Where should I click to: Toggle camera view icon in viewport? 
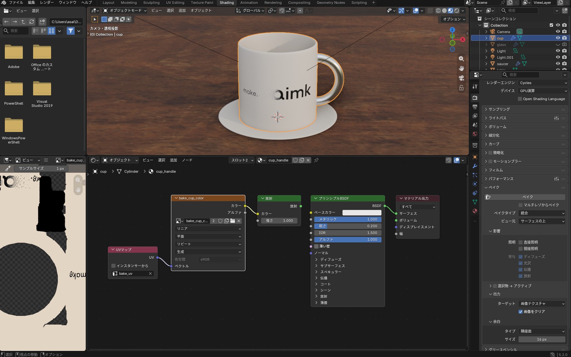461,78
